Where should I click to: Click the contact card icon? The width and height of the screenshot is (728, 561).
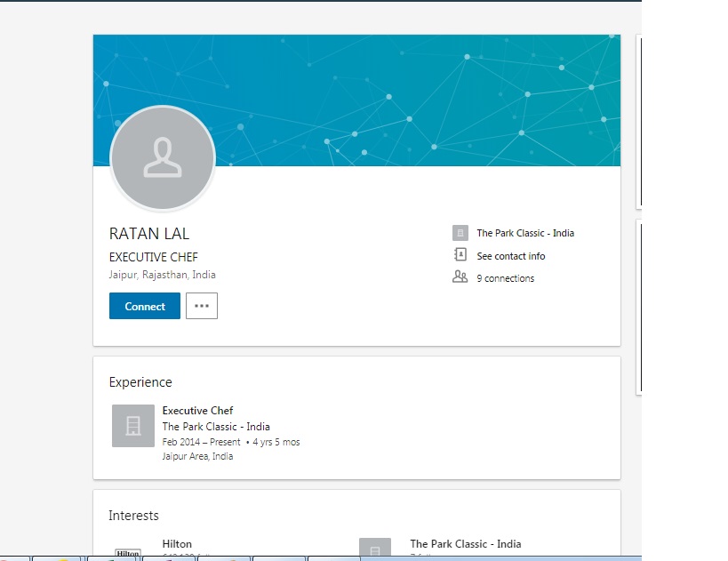(x=460, y=256)
